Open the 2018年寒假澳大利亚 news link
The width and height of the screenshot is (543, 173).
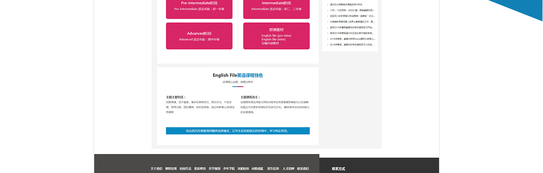coord(352,33)
